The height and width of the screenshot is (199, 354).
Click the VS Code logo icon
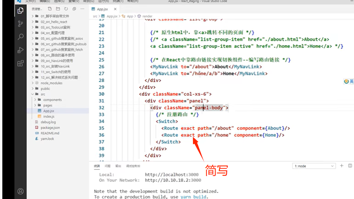point(19,1)
